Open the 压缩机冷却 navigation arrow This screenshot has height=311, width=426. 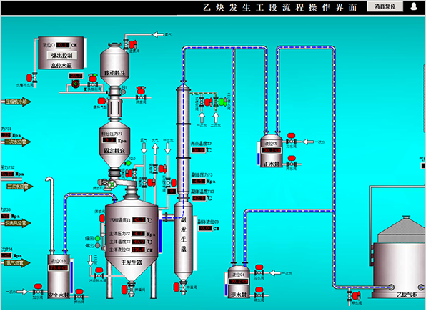(18, 102)
